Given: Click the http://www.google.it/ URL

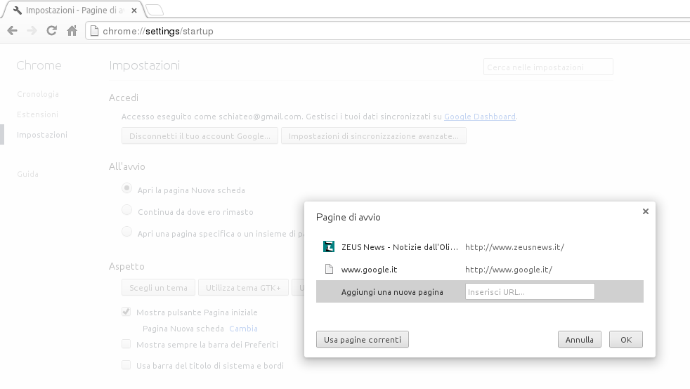Looking at the screenshot, I should 509,270.
